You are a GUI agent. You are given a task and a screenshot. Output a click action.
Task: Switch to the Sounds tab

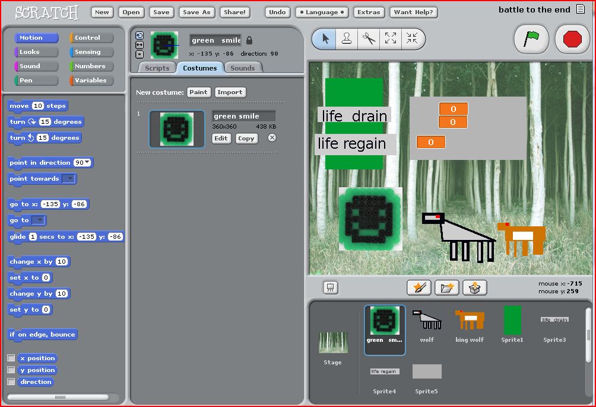[243, 68]
